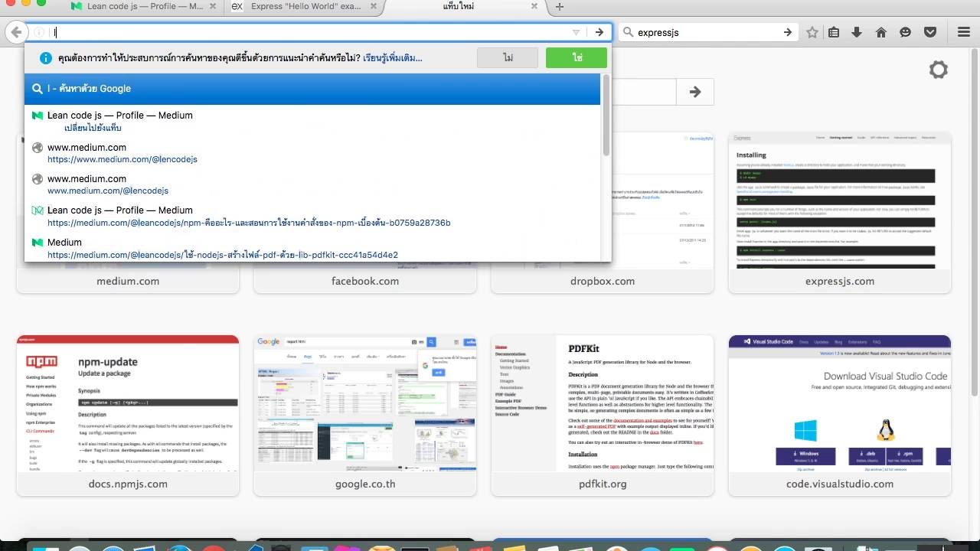Click the docs.npmjs.com tile label

tap(128, 484)
